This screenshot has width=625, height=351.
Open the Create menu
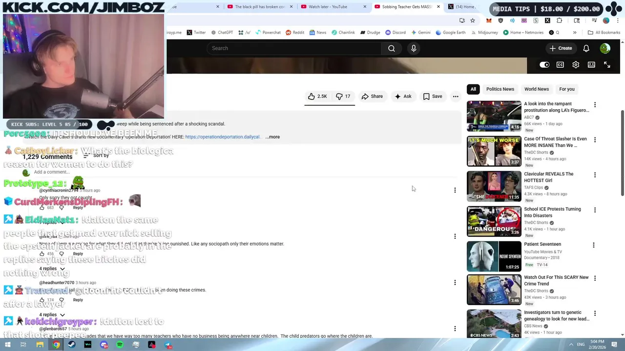(x=561, y=48)
